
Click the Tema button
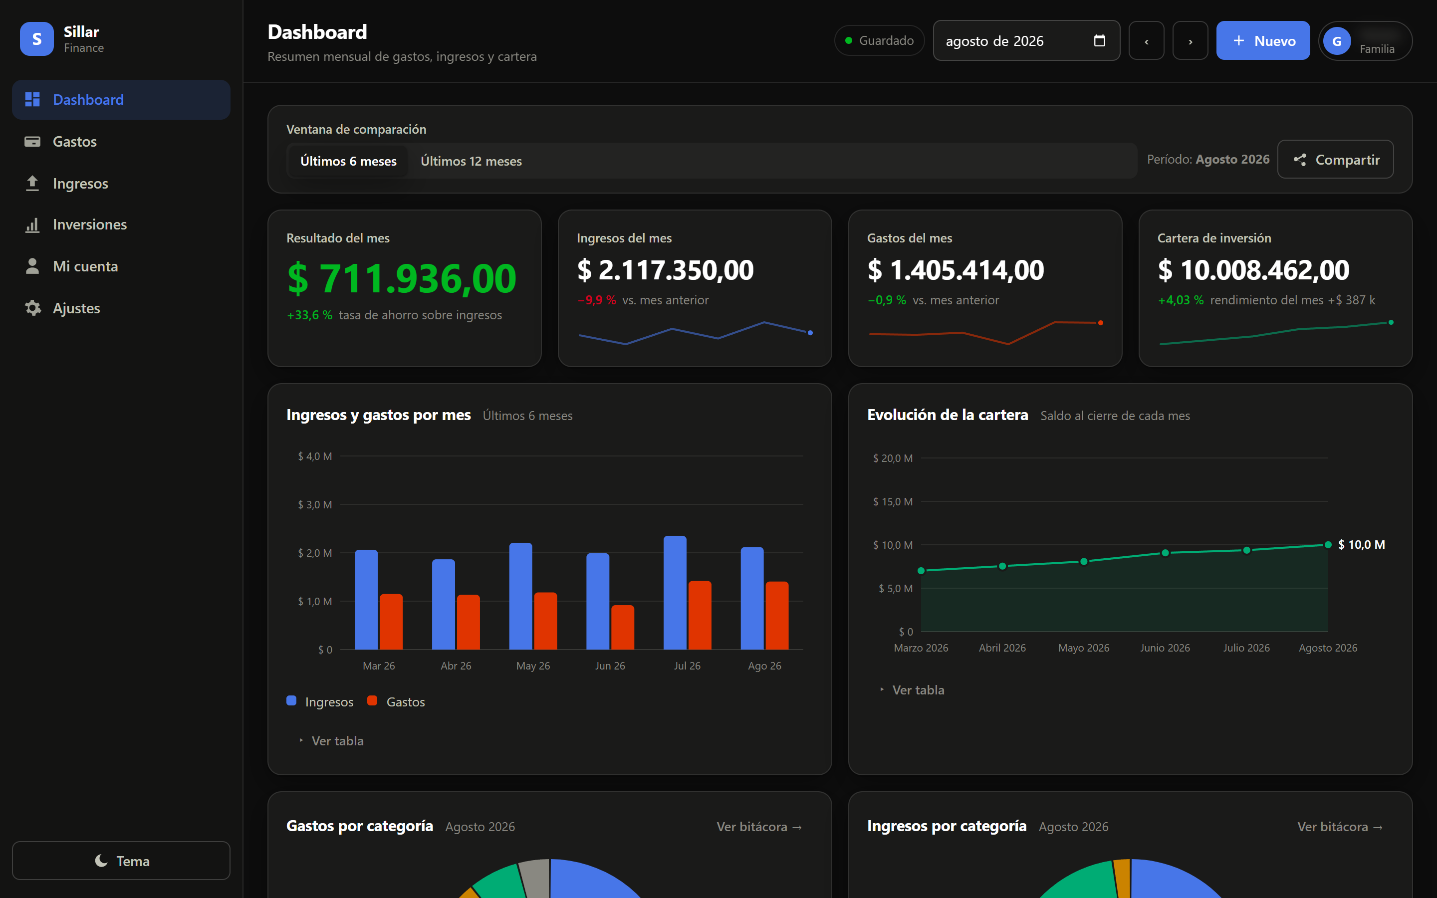tap(121, 861)
